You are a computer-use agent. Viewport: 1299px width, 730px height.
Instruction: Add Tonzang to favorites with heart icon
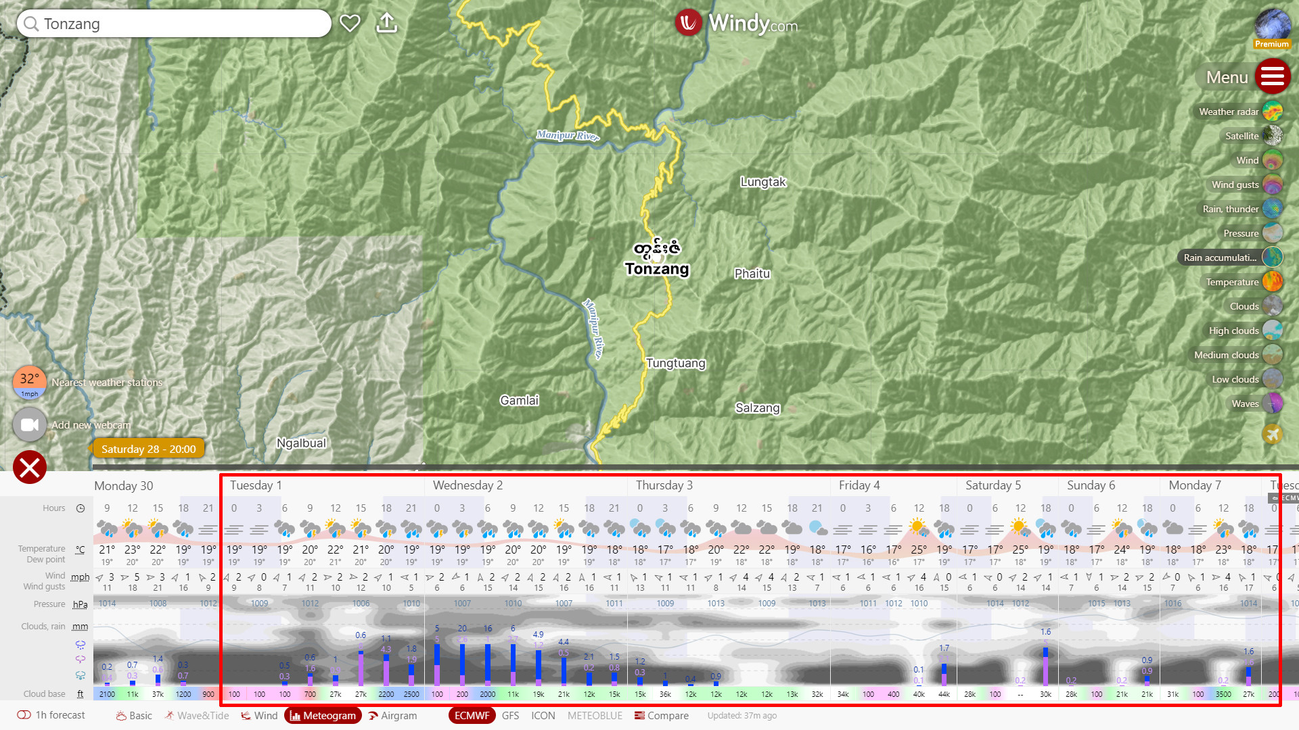tap(350, 23)
